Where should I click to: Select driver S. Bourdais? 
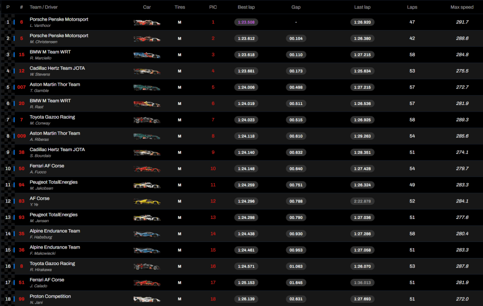tap(41, 156)
